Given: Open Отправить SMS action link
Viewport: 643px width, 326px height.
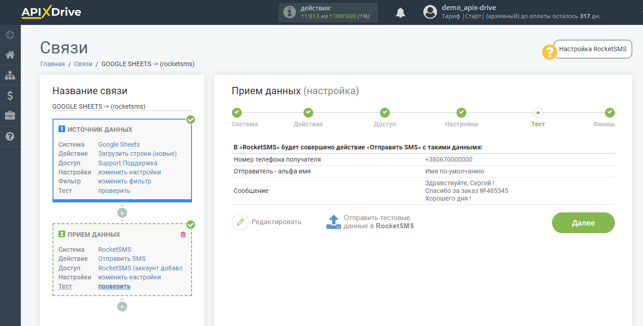Looking at the screenshot, I should coord(122,259).
